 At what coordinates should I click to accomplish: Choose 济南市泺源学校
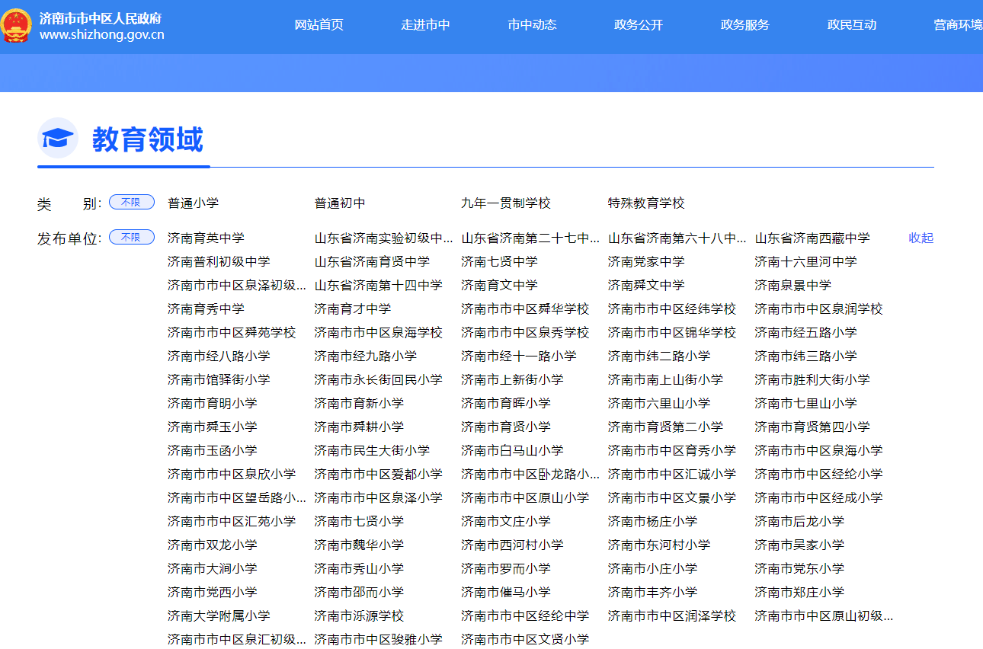[x=359, y=615]
